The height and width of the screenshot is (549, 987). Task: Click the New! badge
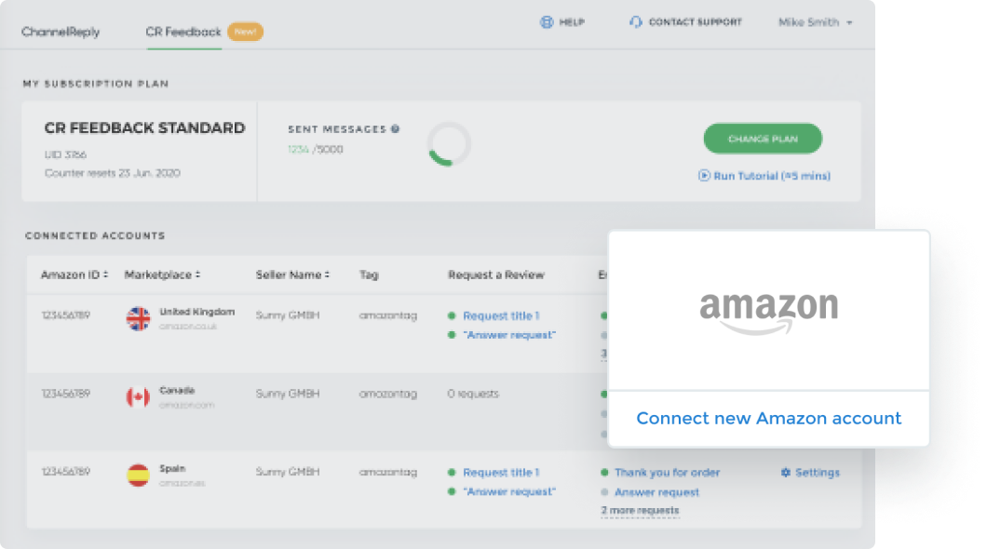(x=245, y=32)
